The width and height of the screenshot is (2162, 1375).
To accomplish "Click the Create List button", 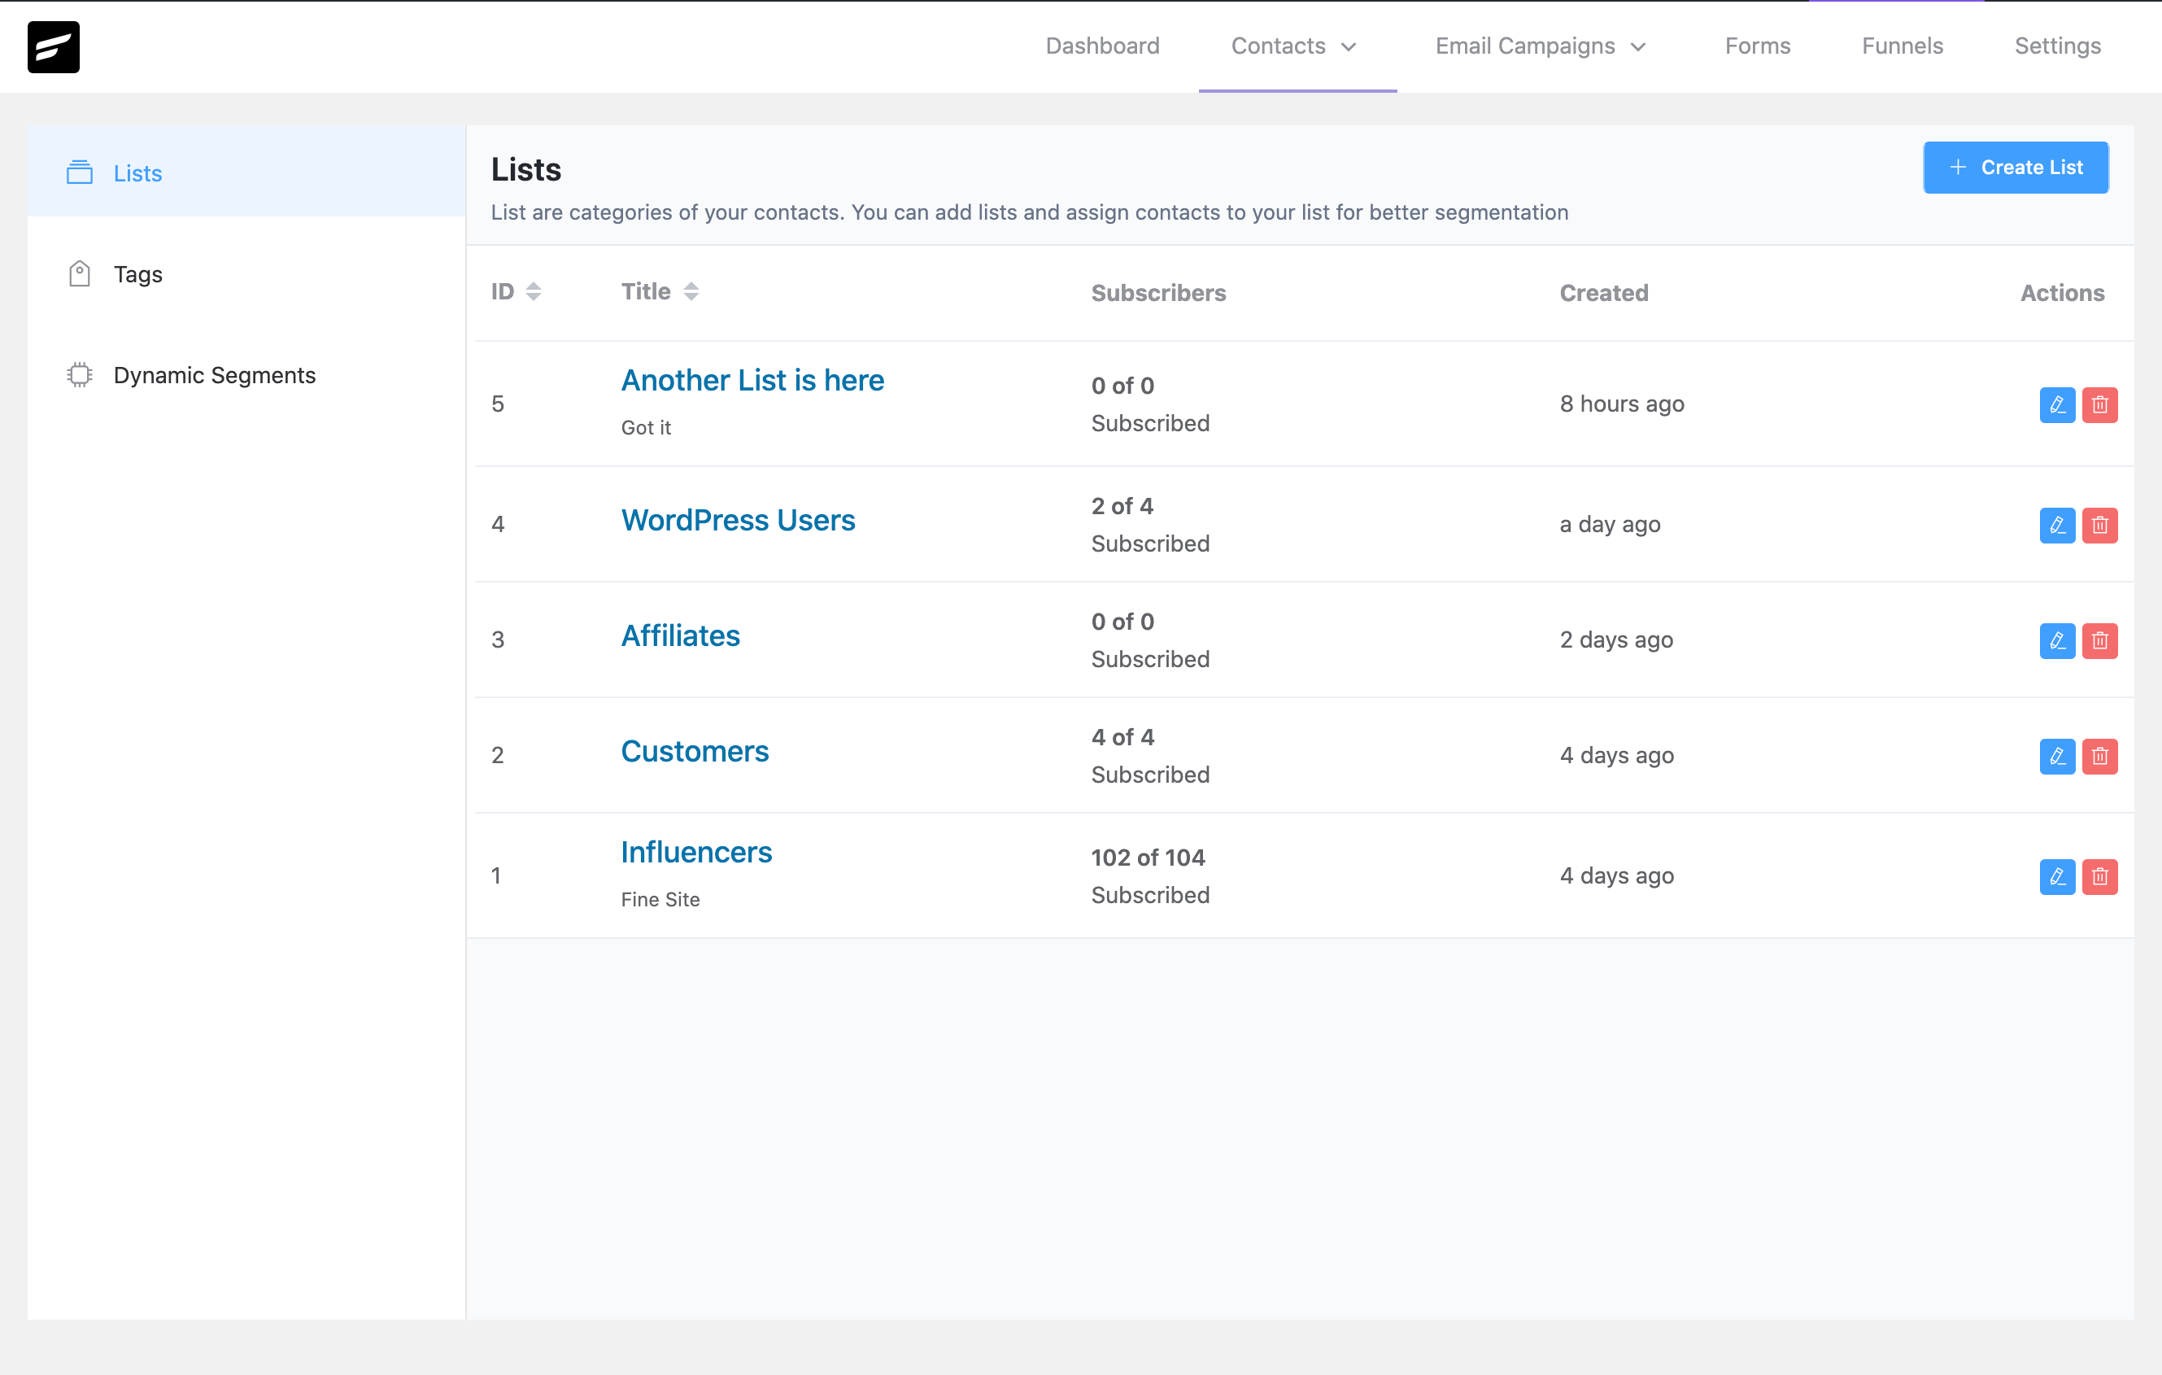I will [2015, 167].
